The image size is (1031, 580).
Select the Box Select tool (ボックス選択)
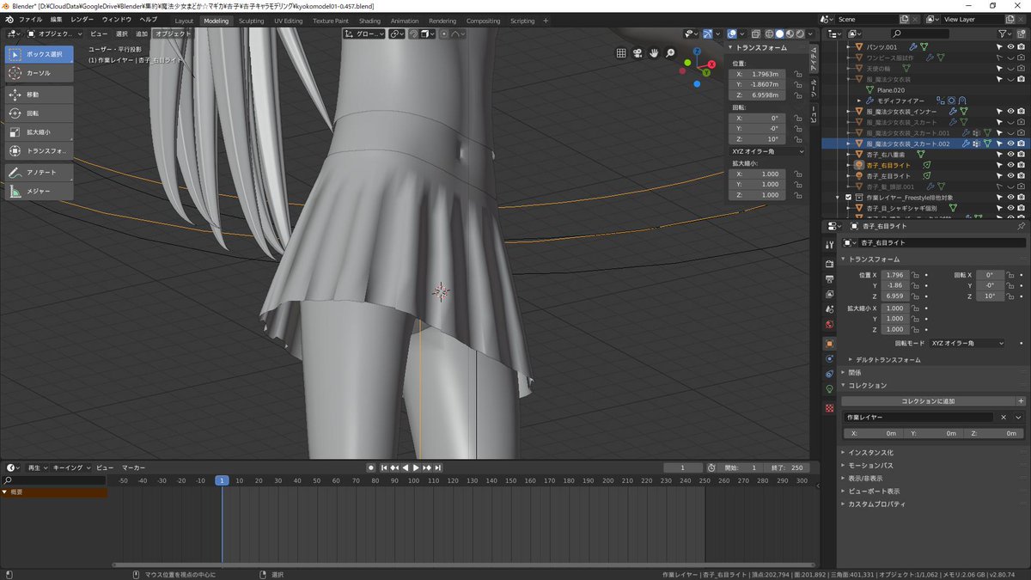[40, 54]
